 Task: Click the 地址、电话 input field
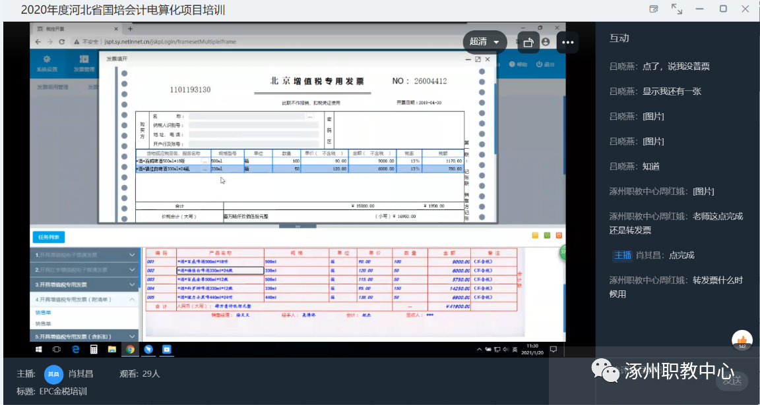(253, 134)
